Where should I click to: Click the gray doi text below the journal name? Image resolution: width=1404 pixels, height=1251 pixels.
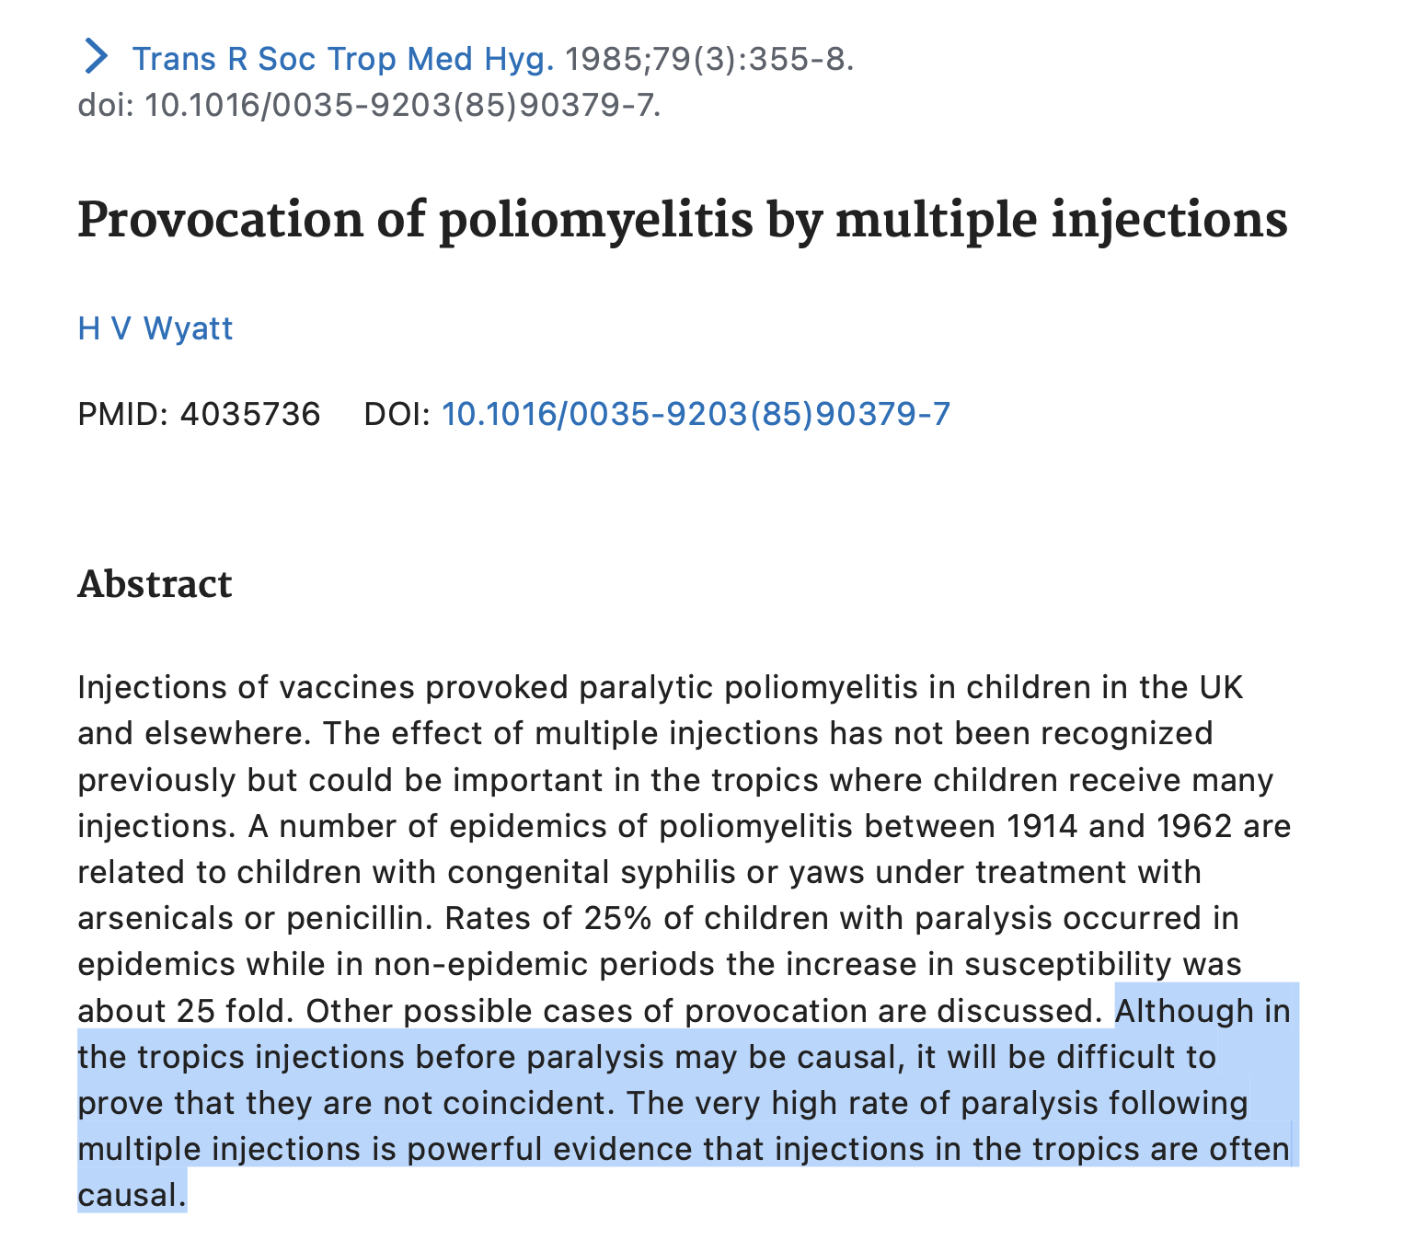point(369,106)
